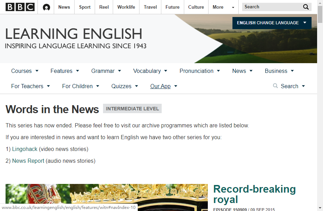Click the vertical page scrollbar thumb
Image resolution: width=323 pixels, height=211 pixels.
(320, 15)
